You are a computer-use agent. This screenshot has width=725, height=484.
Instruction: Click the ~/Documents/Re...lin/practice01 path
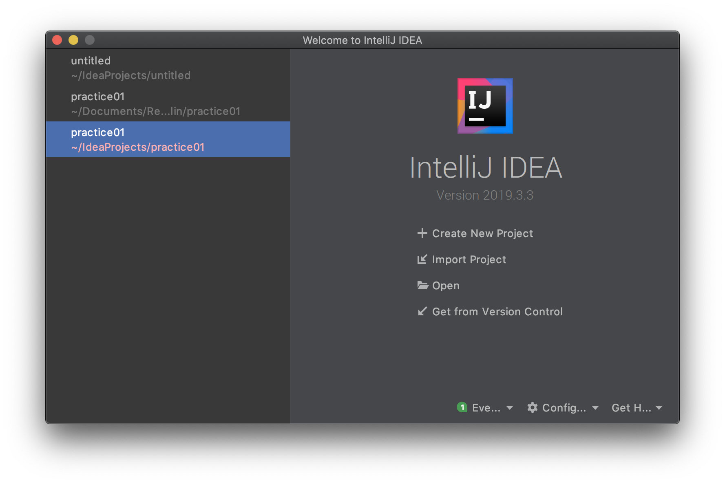tap(156, 111)
